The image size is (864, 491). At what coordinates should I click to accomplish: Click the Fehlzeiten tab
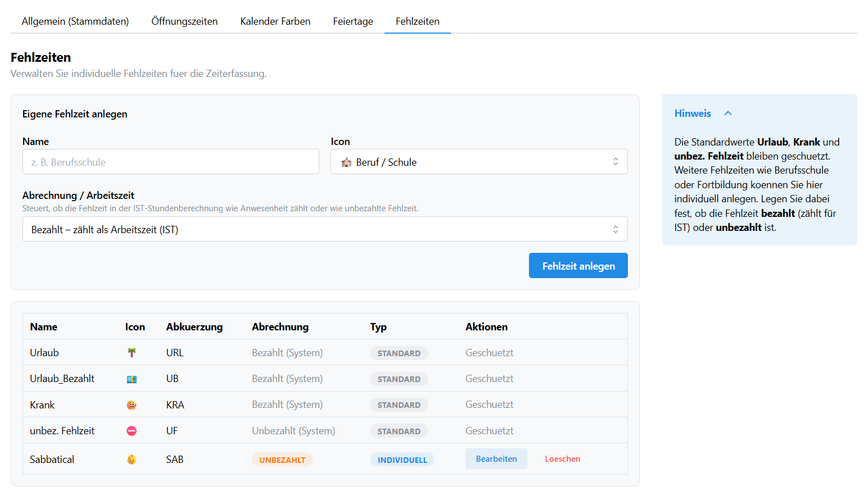coord(417,21)
